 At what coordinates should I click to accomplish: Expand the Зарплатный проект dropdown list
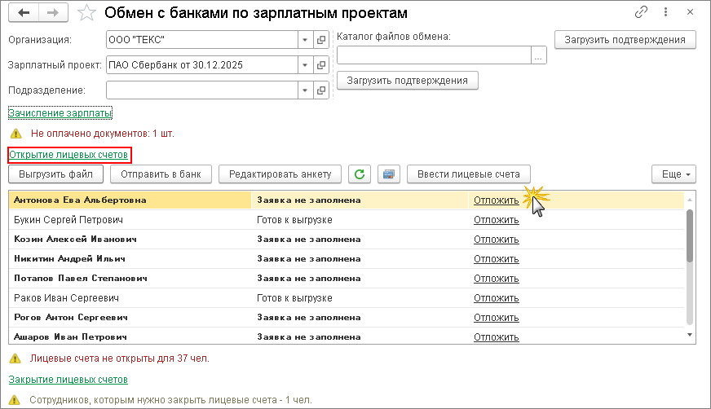click(x=305, y=64)
